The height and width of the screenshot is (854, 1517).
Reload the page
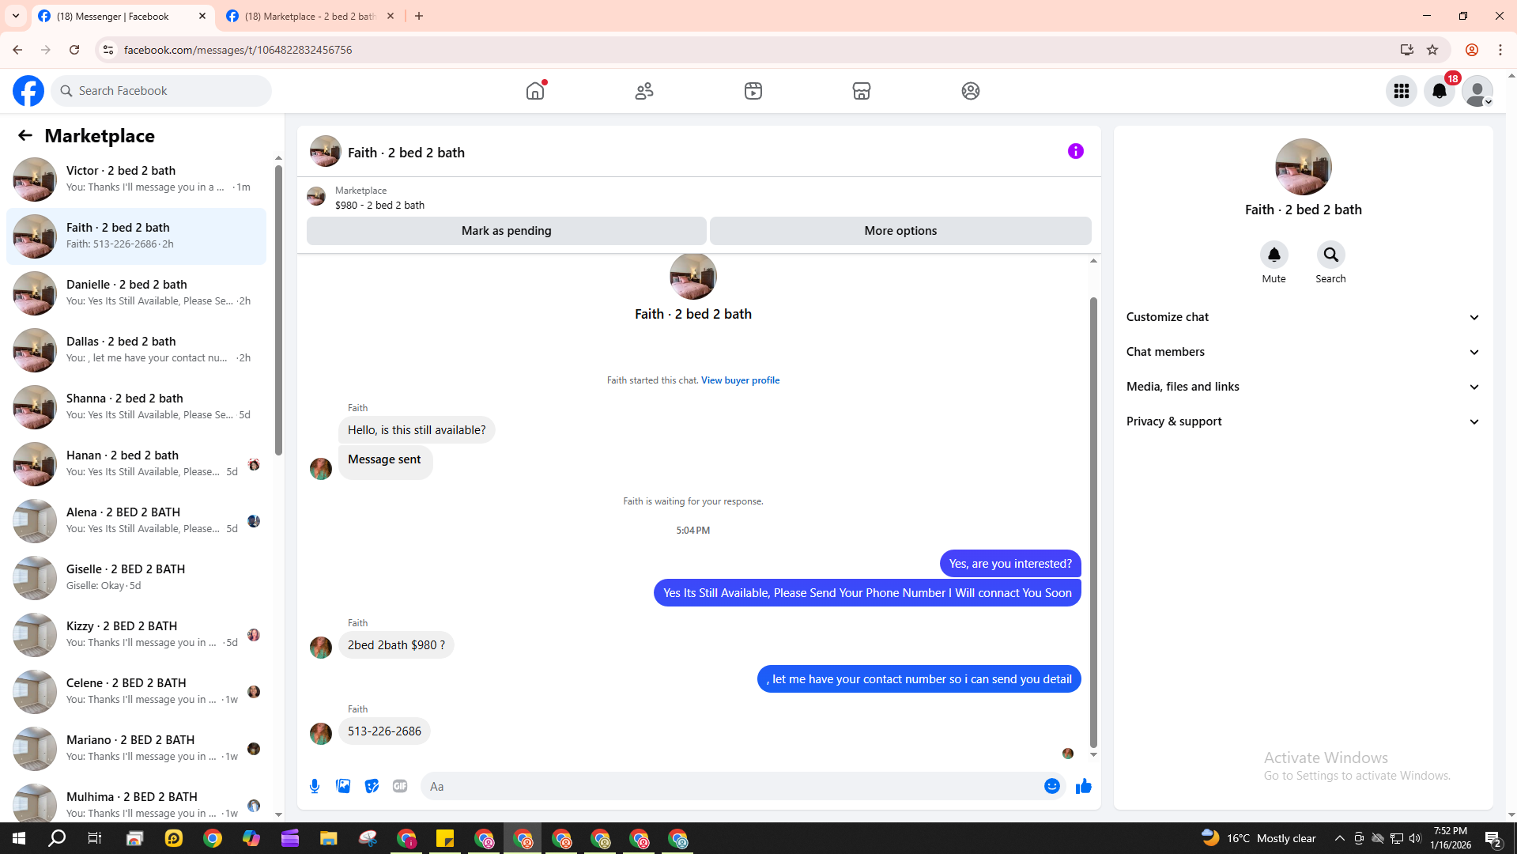pyautogui.click(x=74, y=50)
